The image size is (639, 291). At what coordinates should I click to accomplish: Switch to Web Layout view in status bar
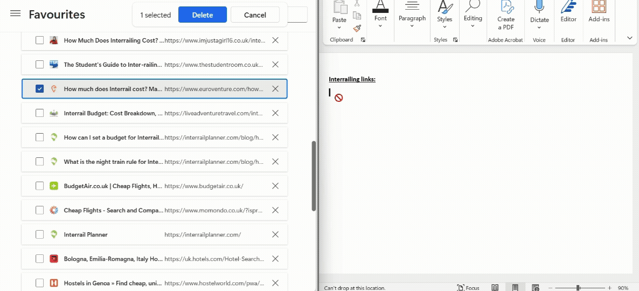click(536, 288)
